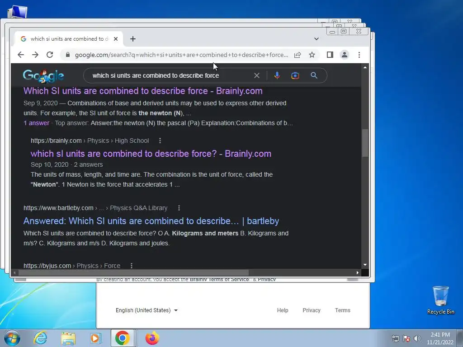Open Windows Media Player from the taskbar
This screenshot has height=347, width=463.
coord(95,338)
